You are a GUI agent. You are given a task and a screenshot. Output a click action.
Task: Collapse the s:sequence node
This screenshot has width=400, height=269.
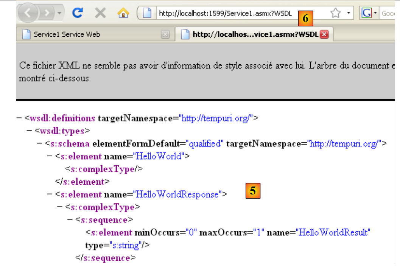point(70,220)
